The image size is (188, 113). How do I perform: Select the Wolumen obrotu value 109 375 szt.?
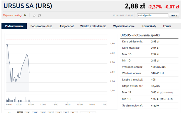(x=159, y=67)
